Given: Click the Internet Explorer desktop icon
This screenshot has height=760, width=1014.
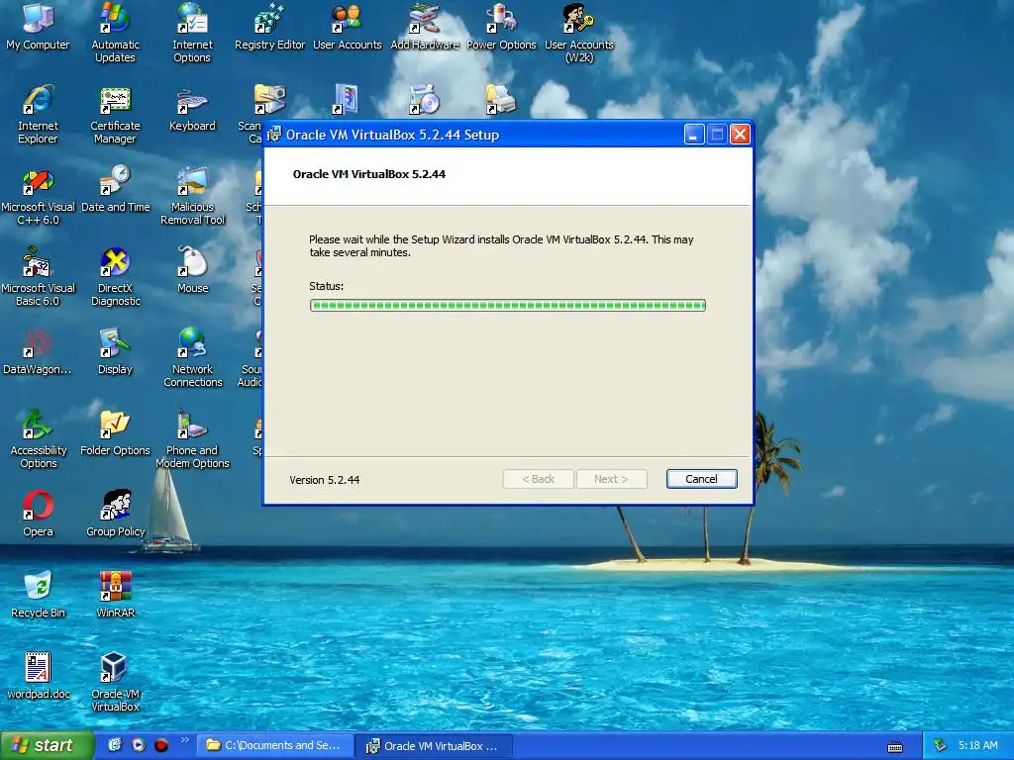Looking at the screenshot, I should click(x=38, y=114).
